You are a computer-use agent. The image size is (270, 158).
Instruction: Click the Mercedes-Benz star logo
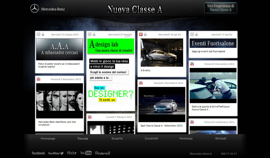pos(35,8)
